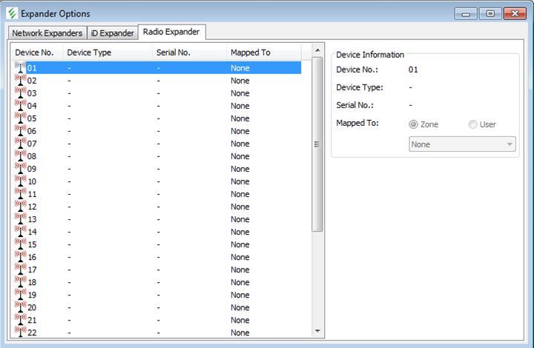Open the Mapped To dropdown showing None
This screenshot has height=348, width=534.
[x=463, y=144]
